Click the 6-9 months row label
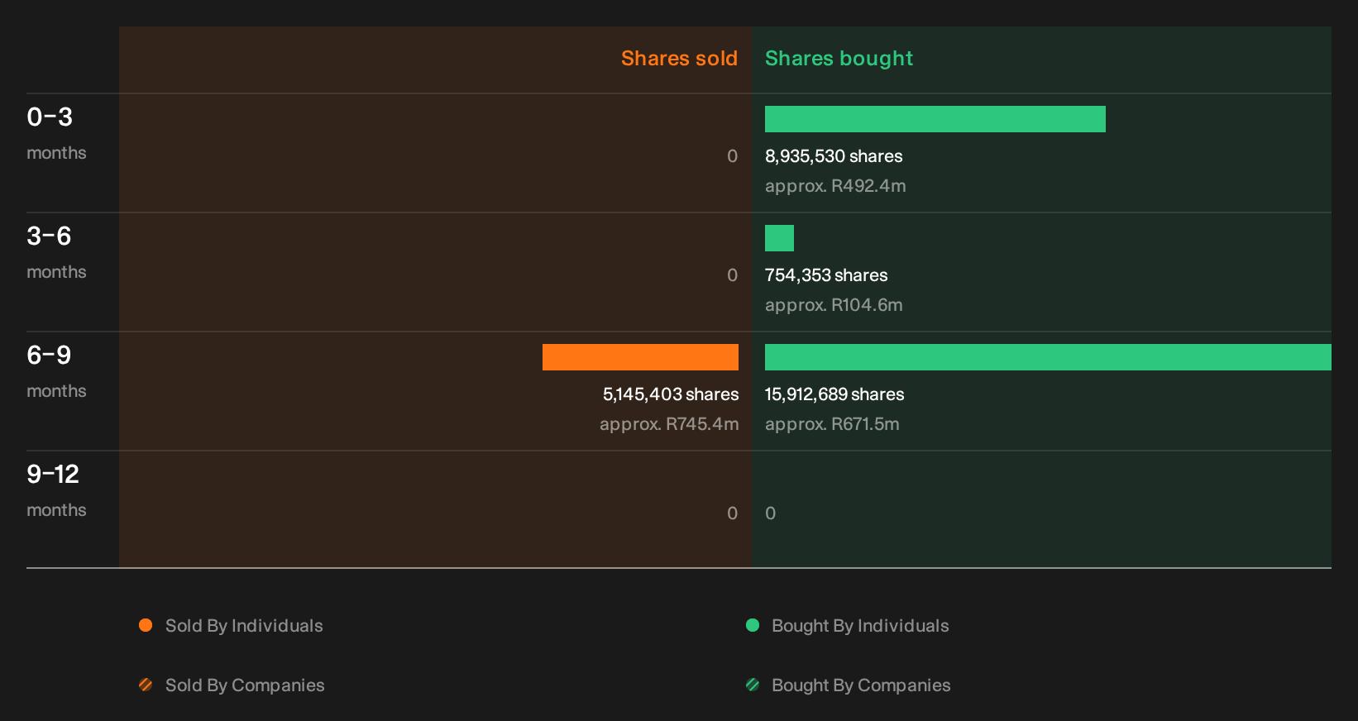This screenshot has width=1358, height=721. point(56,372)
